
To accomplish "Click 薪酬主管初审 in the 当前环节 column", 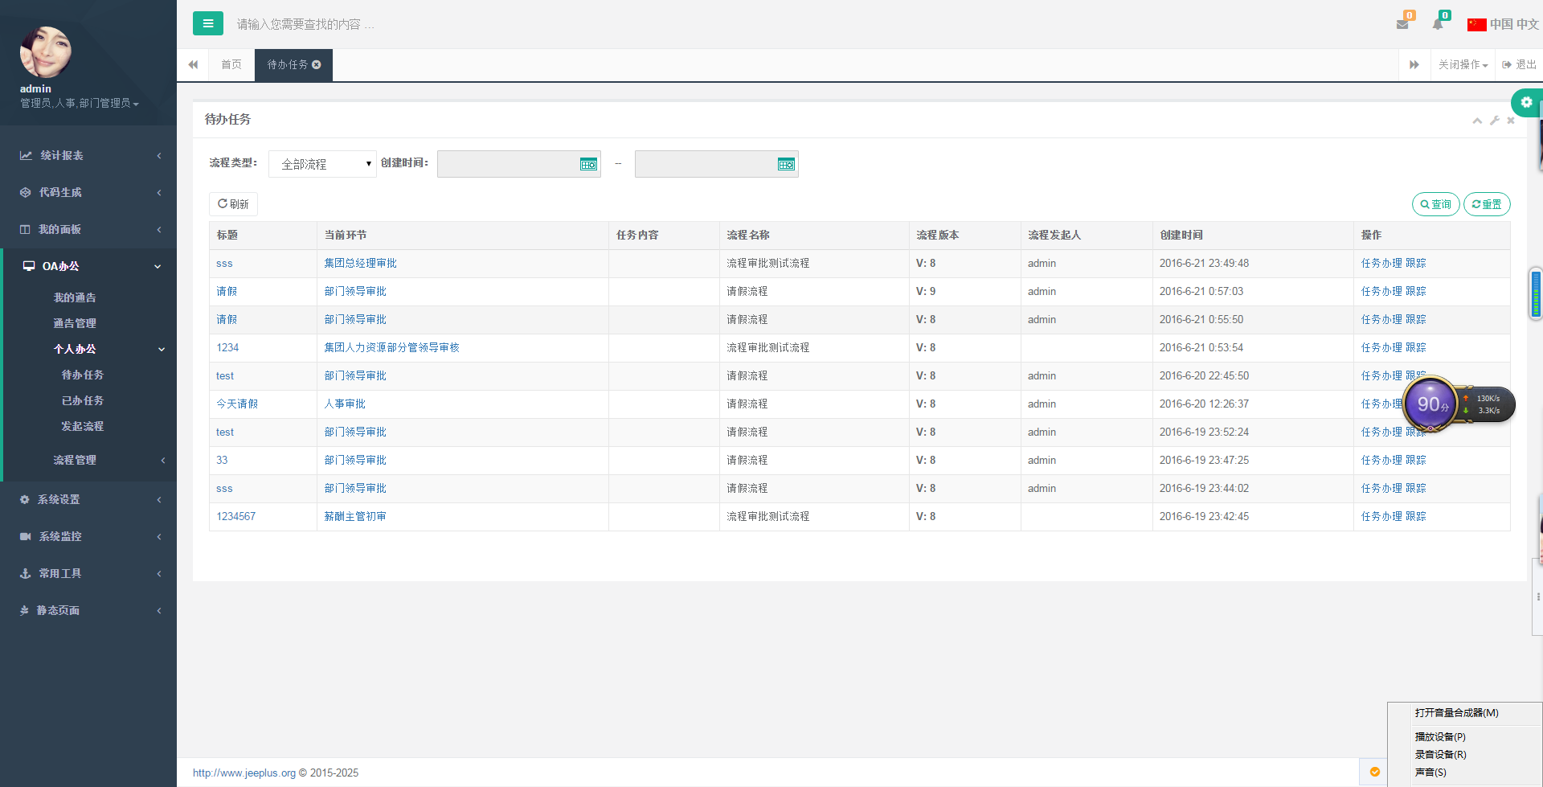I will coord(355,516).
